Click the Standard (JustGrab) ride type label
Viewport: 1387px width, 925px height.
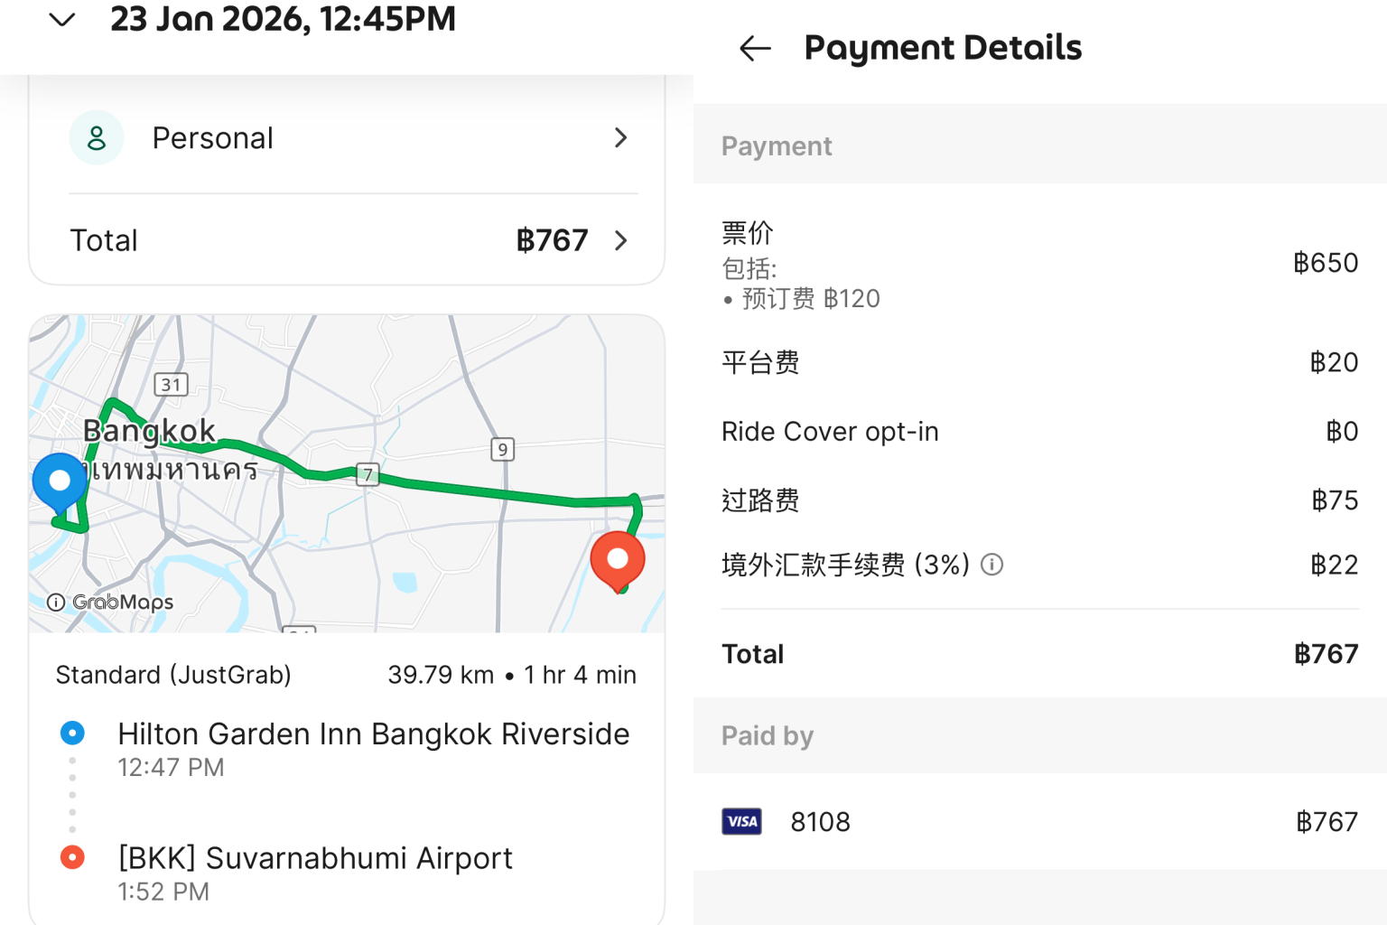click(173, 675)
